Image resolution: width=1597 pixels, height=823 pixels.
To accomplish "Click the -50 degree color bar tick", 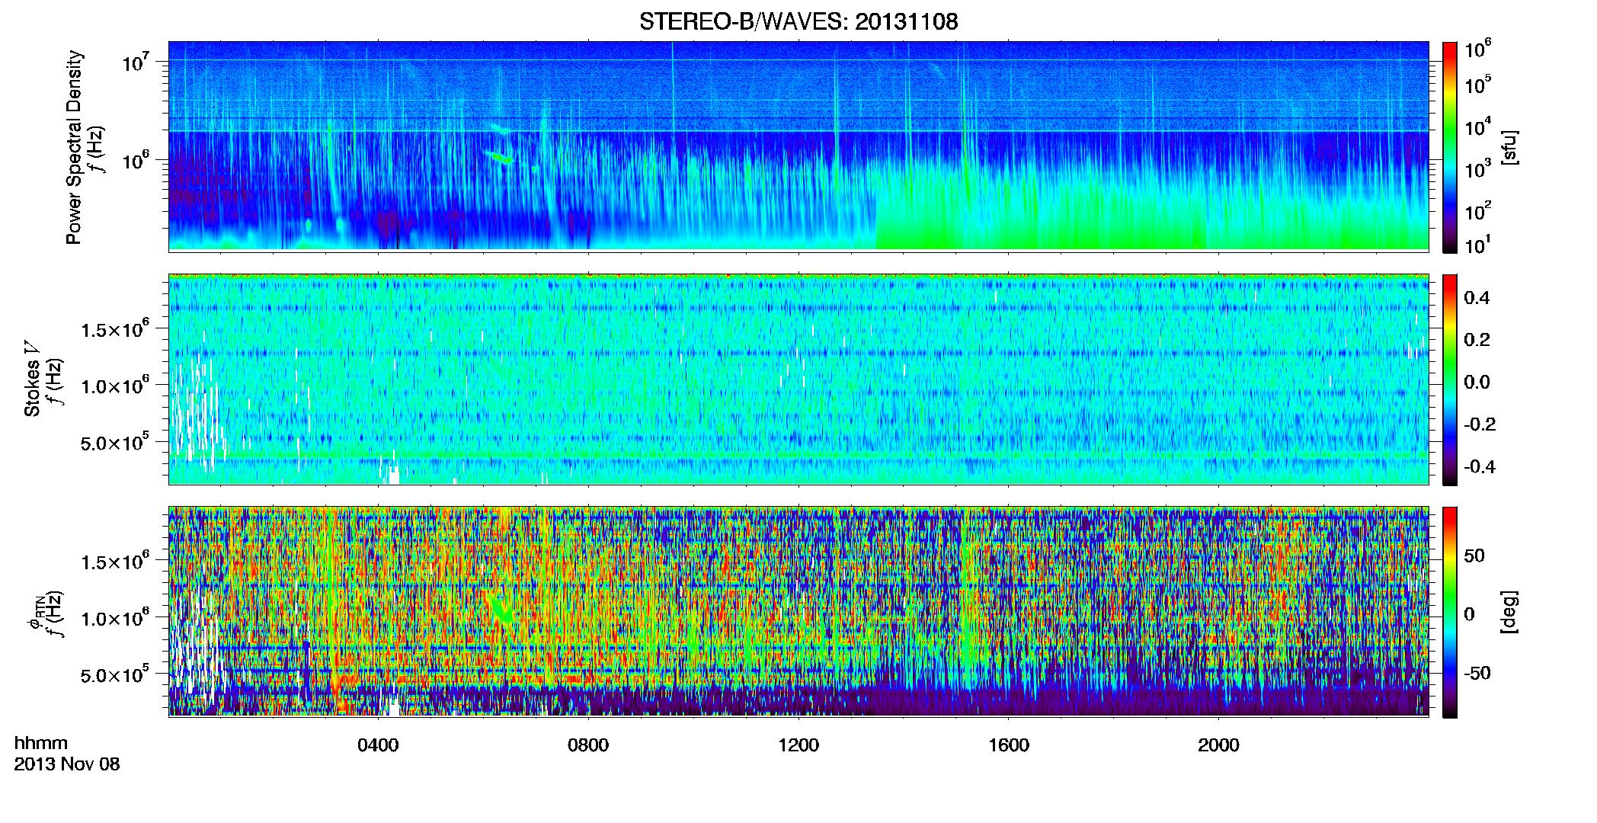I will (x=1477, y=674).
